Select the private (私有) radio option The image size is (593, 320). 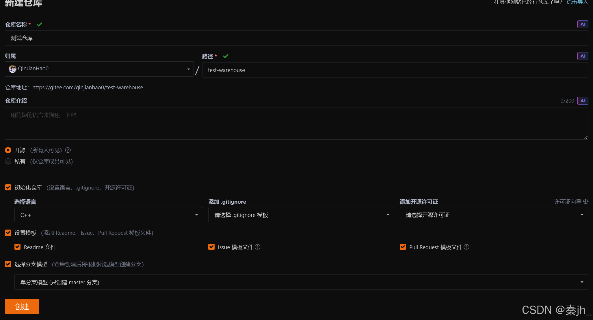[8, 161]
